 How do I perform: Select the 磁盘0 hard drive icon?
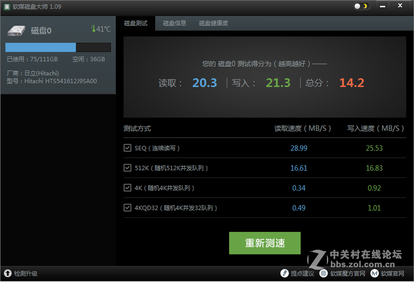click(x=17, y=31)
